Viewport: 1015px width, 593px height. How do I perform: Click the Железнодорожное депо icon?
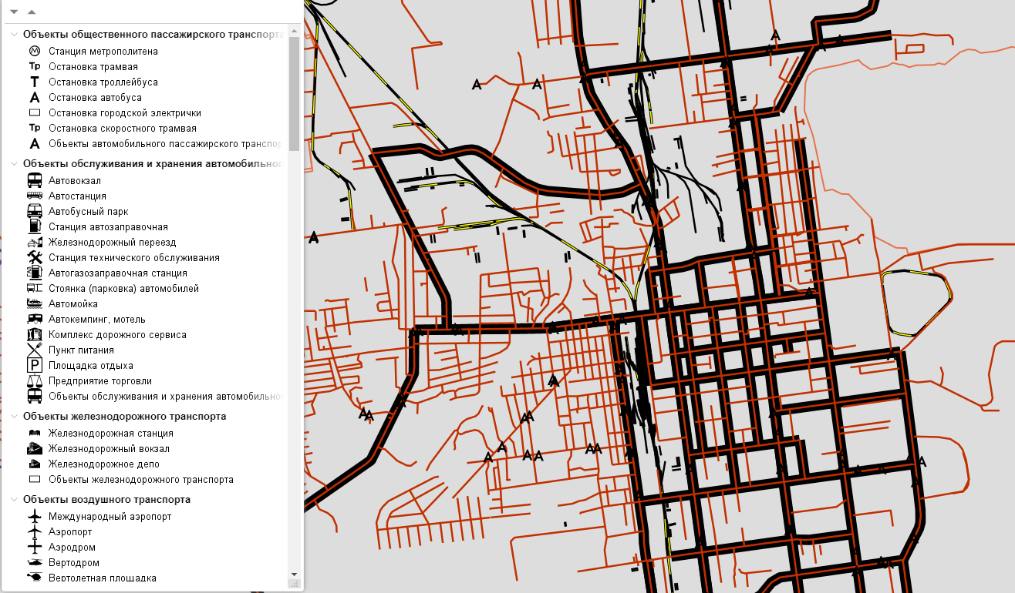35,464
